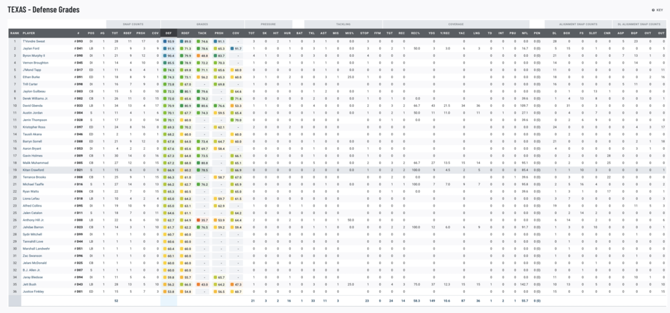Click the 91.7 coverage grade chip
The height and width of the screenshot is (313, 670).
236,49
